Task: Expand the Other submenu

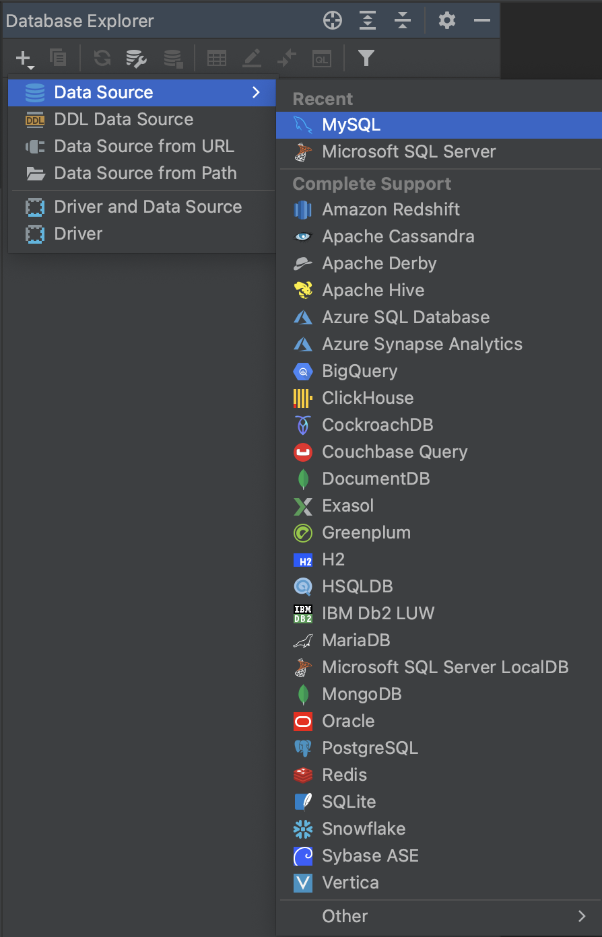Action: coord(439,916)
